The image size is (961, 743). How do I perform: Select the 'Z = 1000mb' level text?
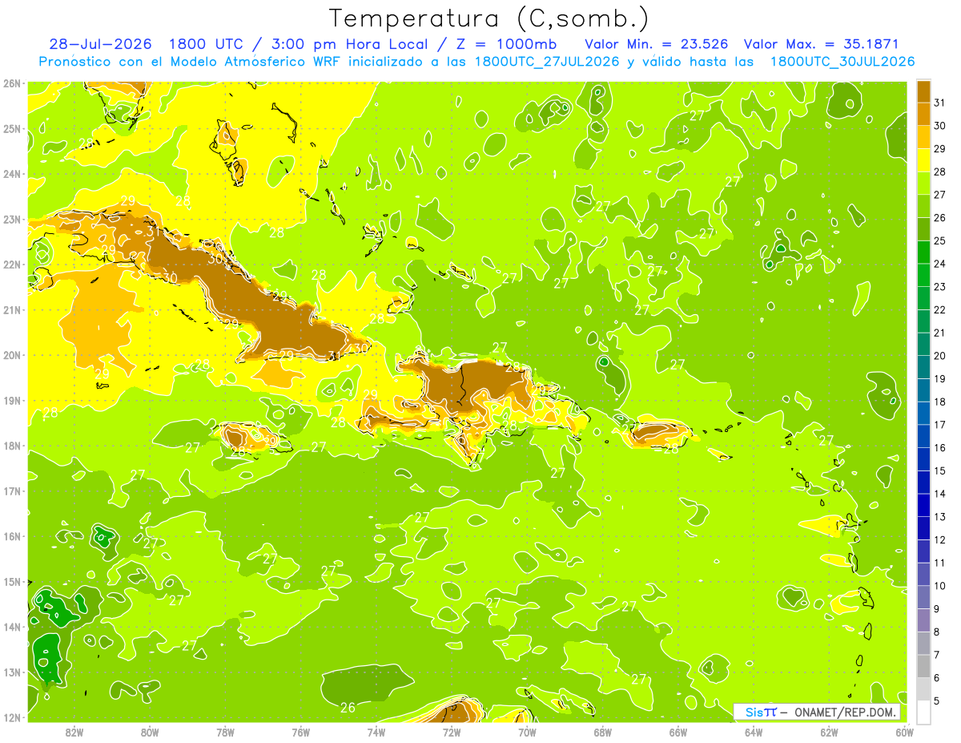[505, 44]
